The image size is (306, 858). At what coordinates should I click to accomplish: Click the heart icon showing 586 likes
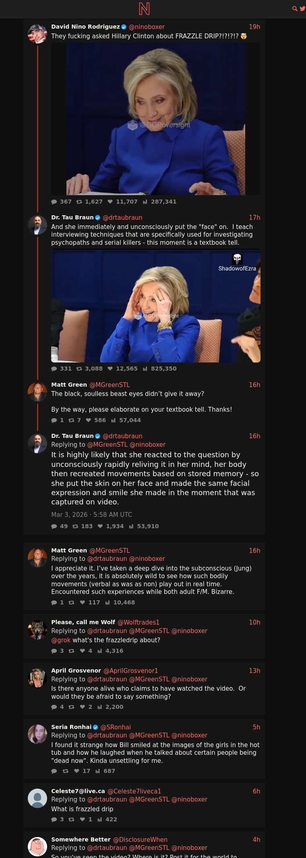tap(88, 420)
